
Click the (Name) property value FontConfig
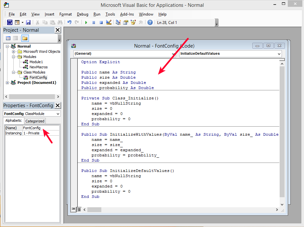coord(41,128)
